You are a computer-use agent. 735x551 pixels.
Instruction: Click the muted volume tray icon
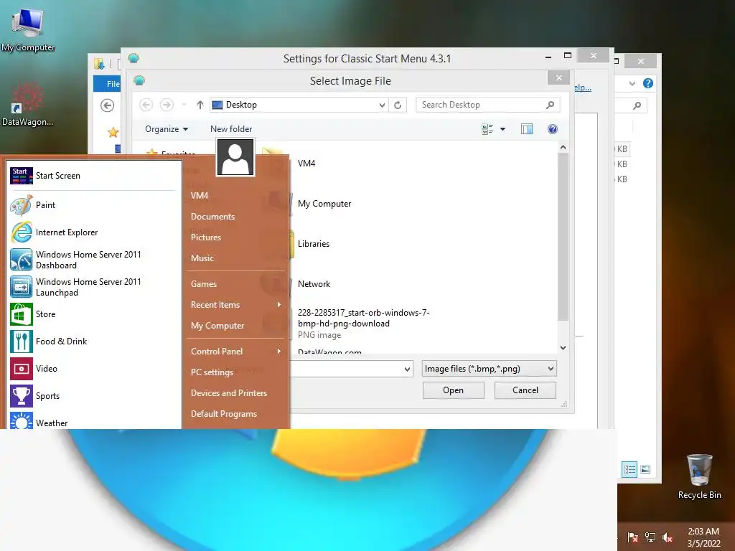[668, 537]
